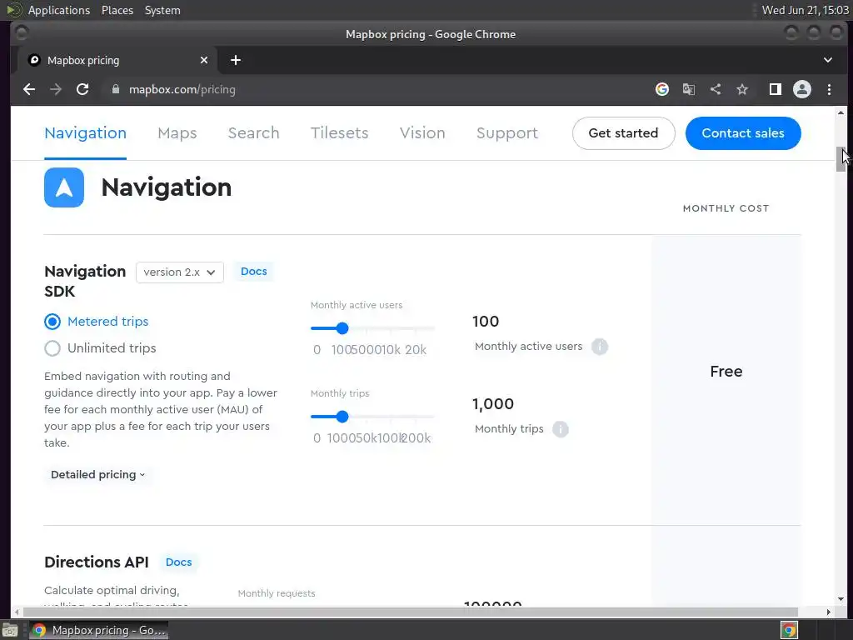This screenshot has width=853, height=640.
Task: Click the show desktop icon in the bottom panel
Action: [10, 631]
